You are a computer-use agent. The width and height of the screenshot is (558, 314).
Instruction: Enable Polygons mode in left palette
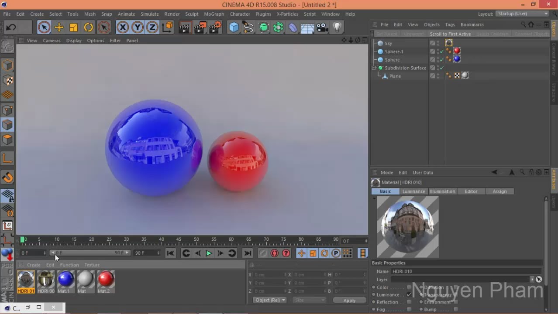7,140
